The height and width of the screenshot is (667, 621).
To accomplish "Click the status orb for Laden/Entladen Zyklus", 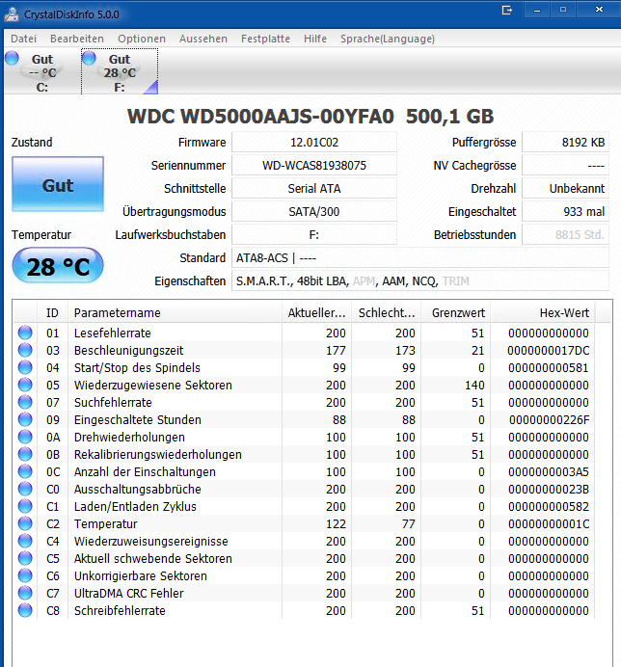I will (25, 506).
